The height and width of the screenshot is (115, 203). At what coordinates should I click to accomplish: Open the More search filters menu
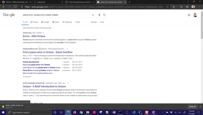click(77, 22)
